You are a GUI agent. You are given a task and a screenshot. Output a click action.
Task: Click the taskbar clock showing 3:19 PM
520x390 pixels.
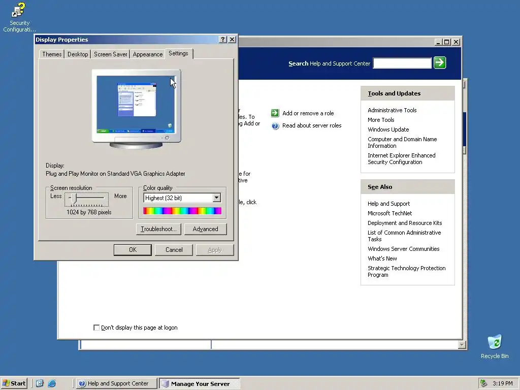pyautogui.click(x=502, y=383)
